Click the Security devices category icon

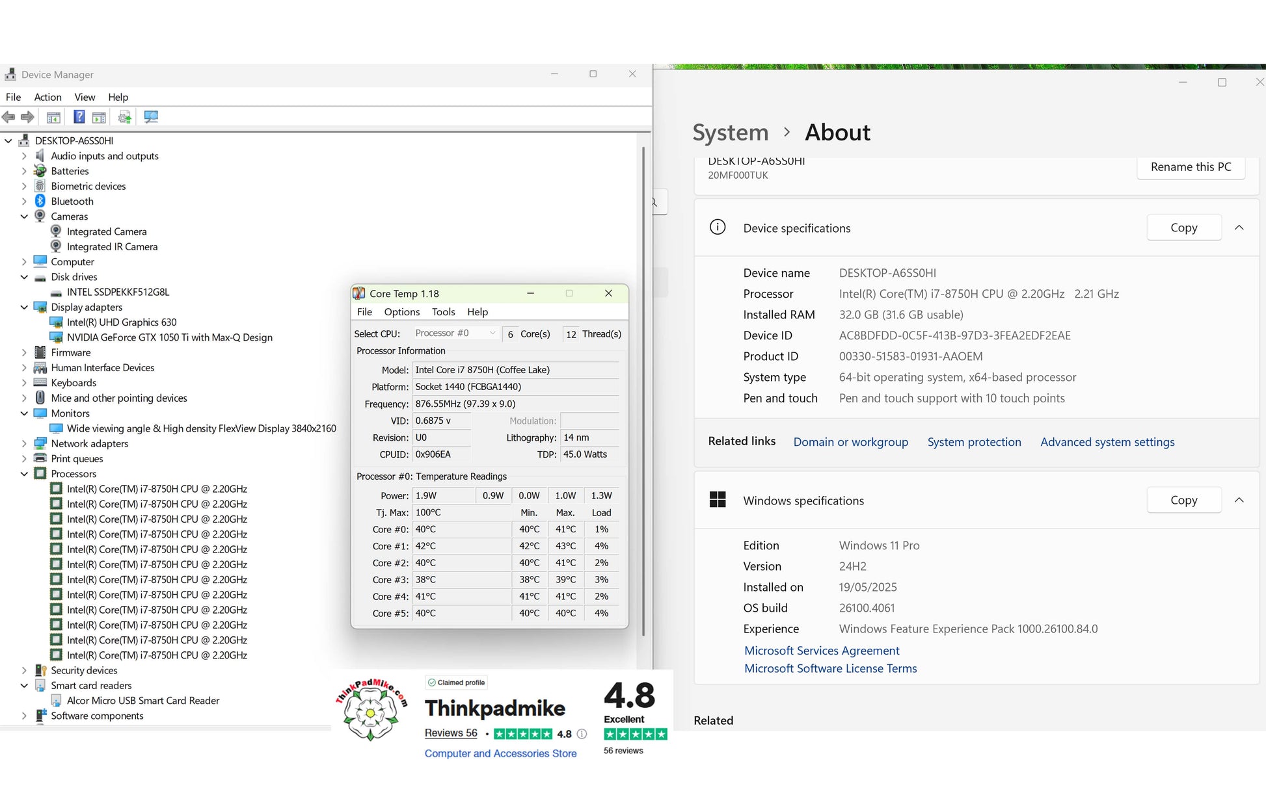tap(40, 670)
